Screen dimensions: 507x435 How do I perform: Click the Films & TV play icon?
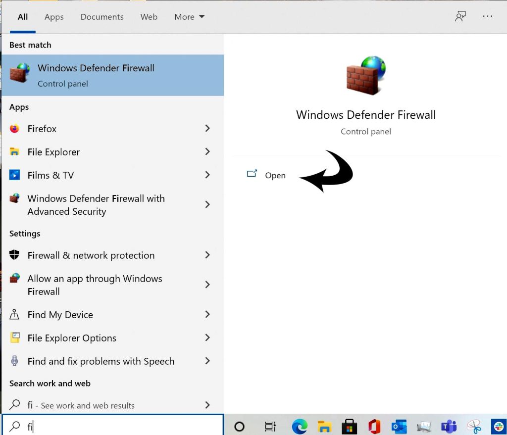tap(14, 175)
